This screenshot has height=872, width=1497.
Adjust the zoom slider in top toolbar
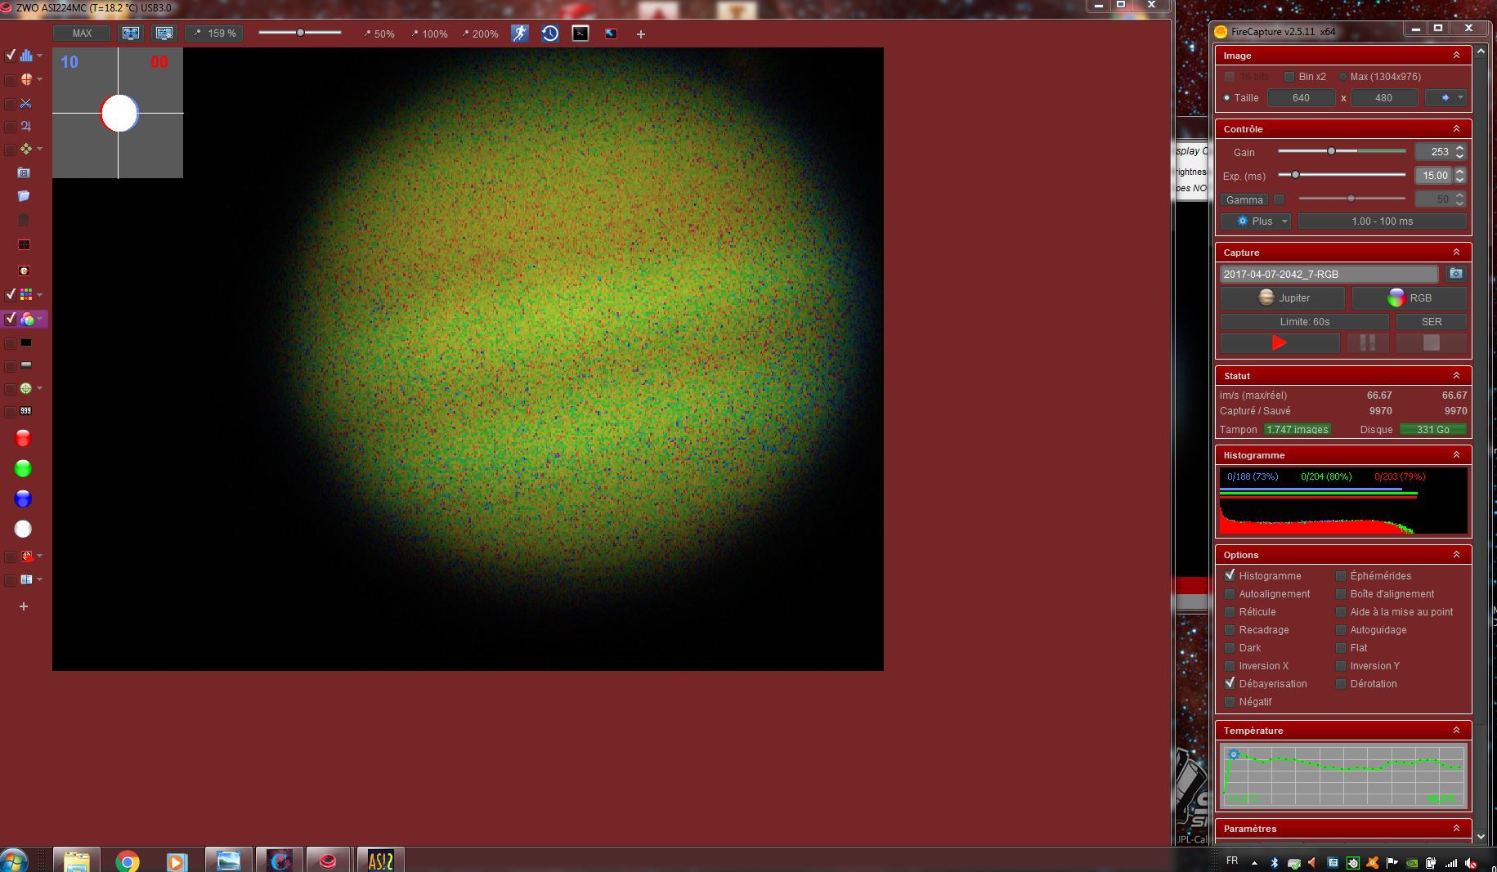(x=301, y=33)
